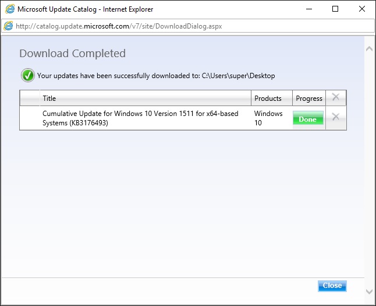The width and height of the screenshot is (376, 306).
Task: Click the scrollbar up arrow
Action: pos(369,49)
